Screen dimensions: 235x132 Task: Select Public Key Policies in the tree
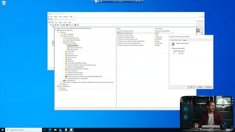click(73, 71)
